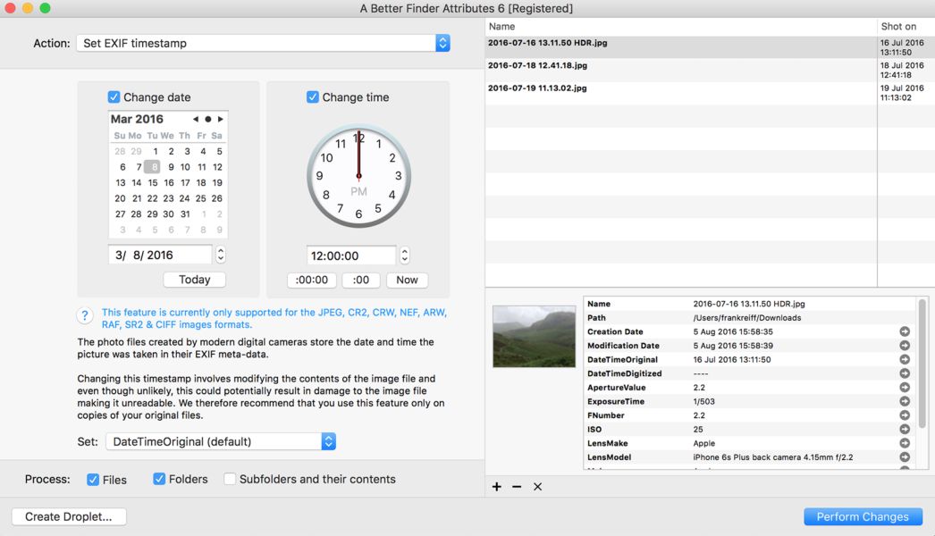Click the question mark help icon
The width and height of the screenshot is (935, 536).
click(85, 315)
